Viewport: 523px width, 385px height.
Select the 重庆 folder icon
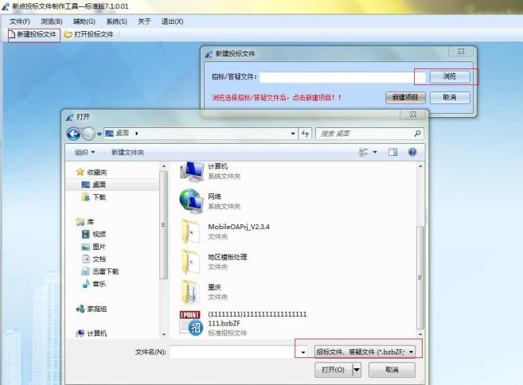tap(191, 292)
